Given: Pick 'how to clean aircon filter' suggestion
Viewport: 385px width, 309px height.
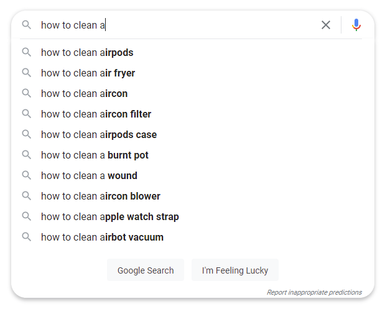Looking at the screenshot, I should point(96,114).
